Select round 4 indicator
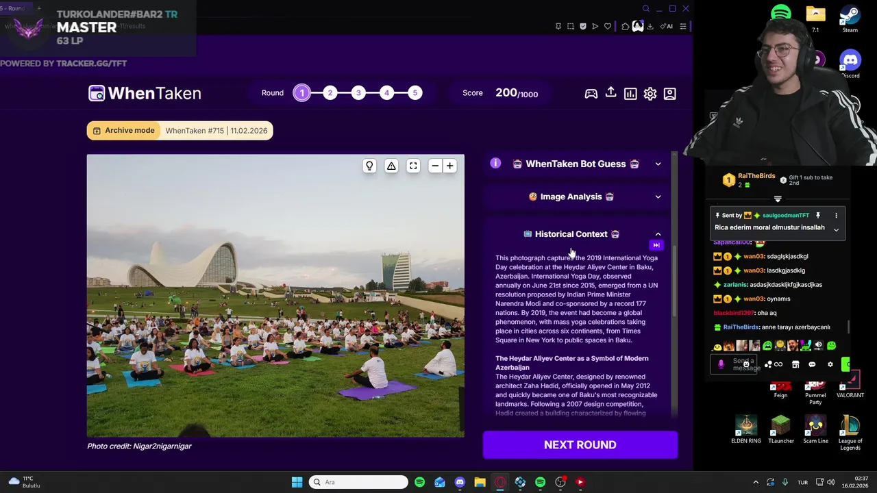Viewport: 877px width, 493px height. pyautogui.click(x=386, y=93)
